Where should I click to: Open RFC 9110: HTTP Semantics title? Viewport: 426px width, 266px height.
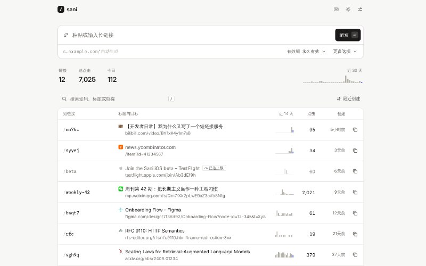pyautogui.click(x=155, y=231)
